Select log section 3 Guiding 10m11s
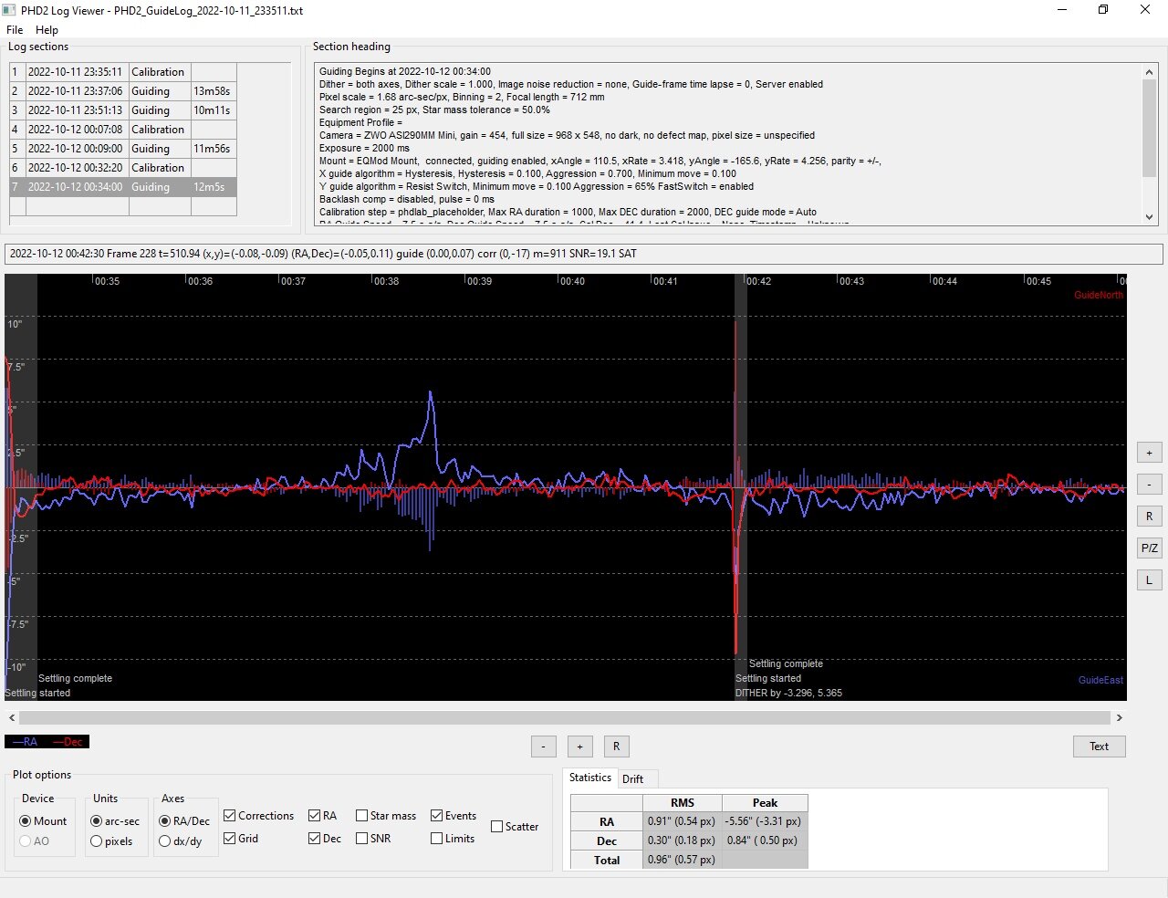 click(123, 110)
